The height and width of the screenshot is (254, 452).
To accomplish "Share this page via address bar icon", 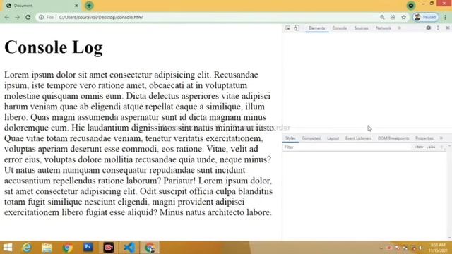I will coord(393,17).
